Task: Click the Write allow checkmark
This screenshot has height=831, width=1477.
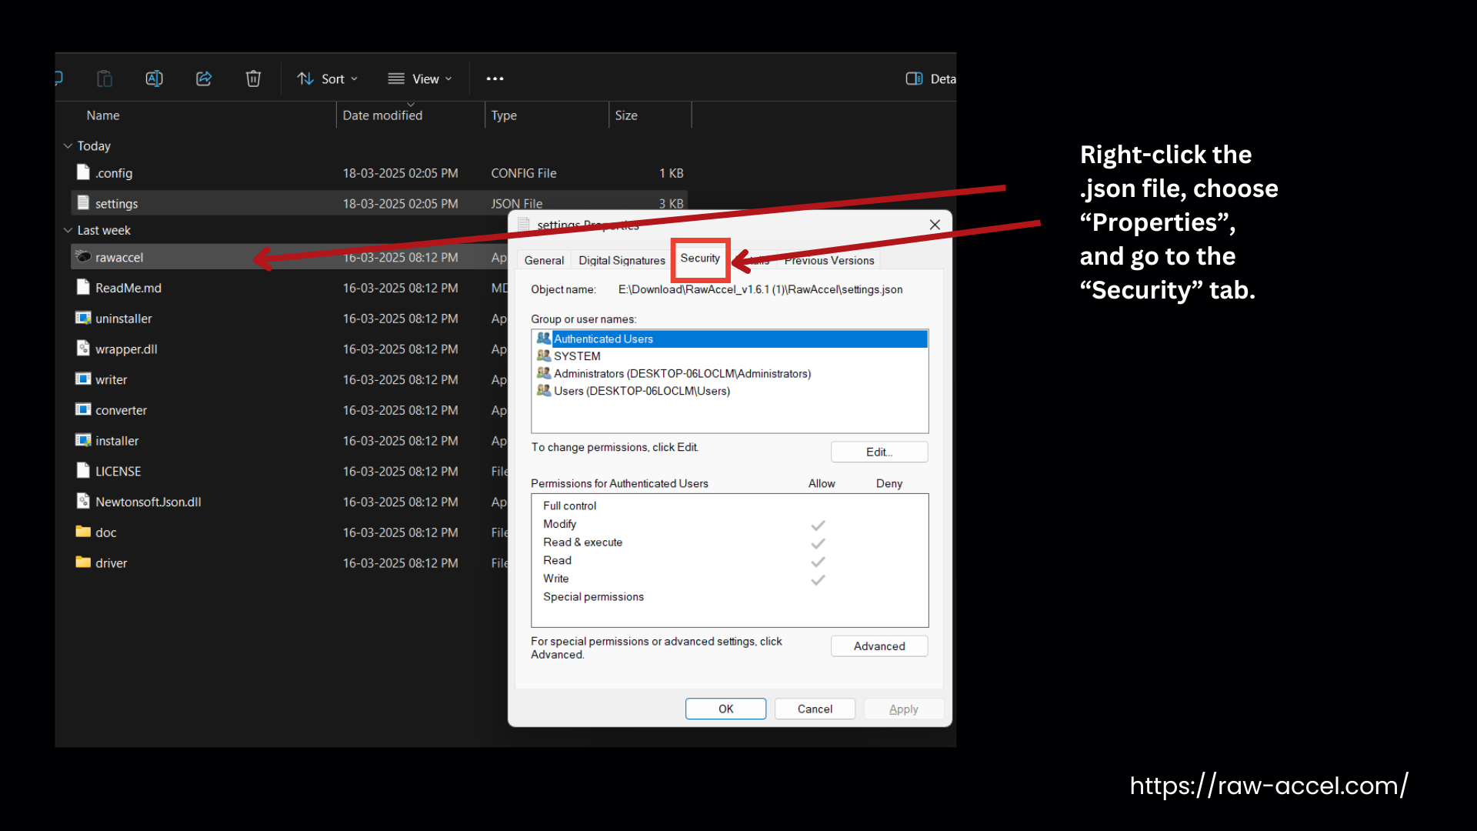Action: pos(818,579)
